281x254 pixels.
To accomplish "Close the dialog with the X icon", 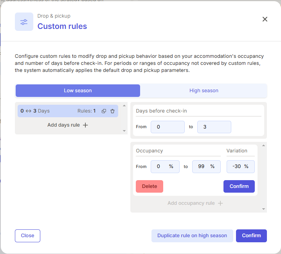I will [x=265, y=19].
